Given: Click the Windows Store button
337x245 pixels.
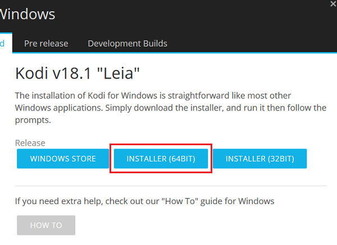Looking at the screenshot, I should tap(63, 159).
